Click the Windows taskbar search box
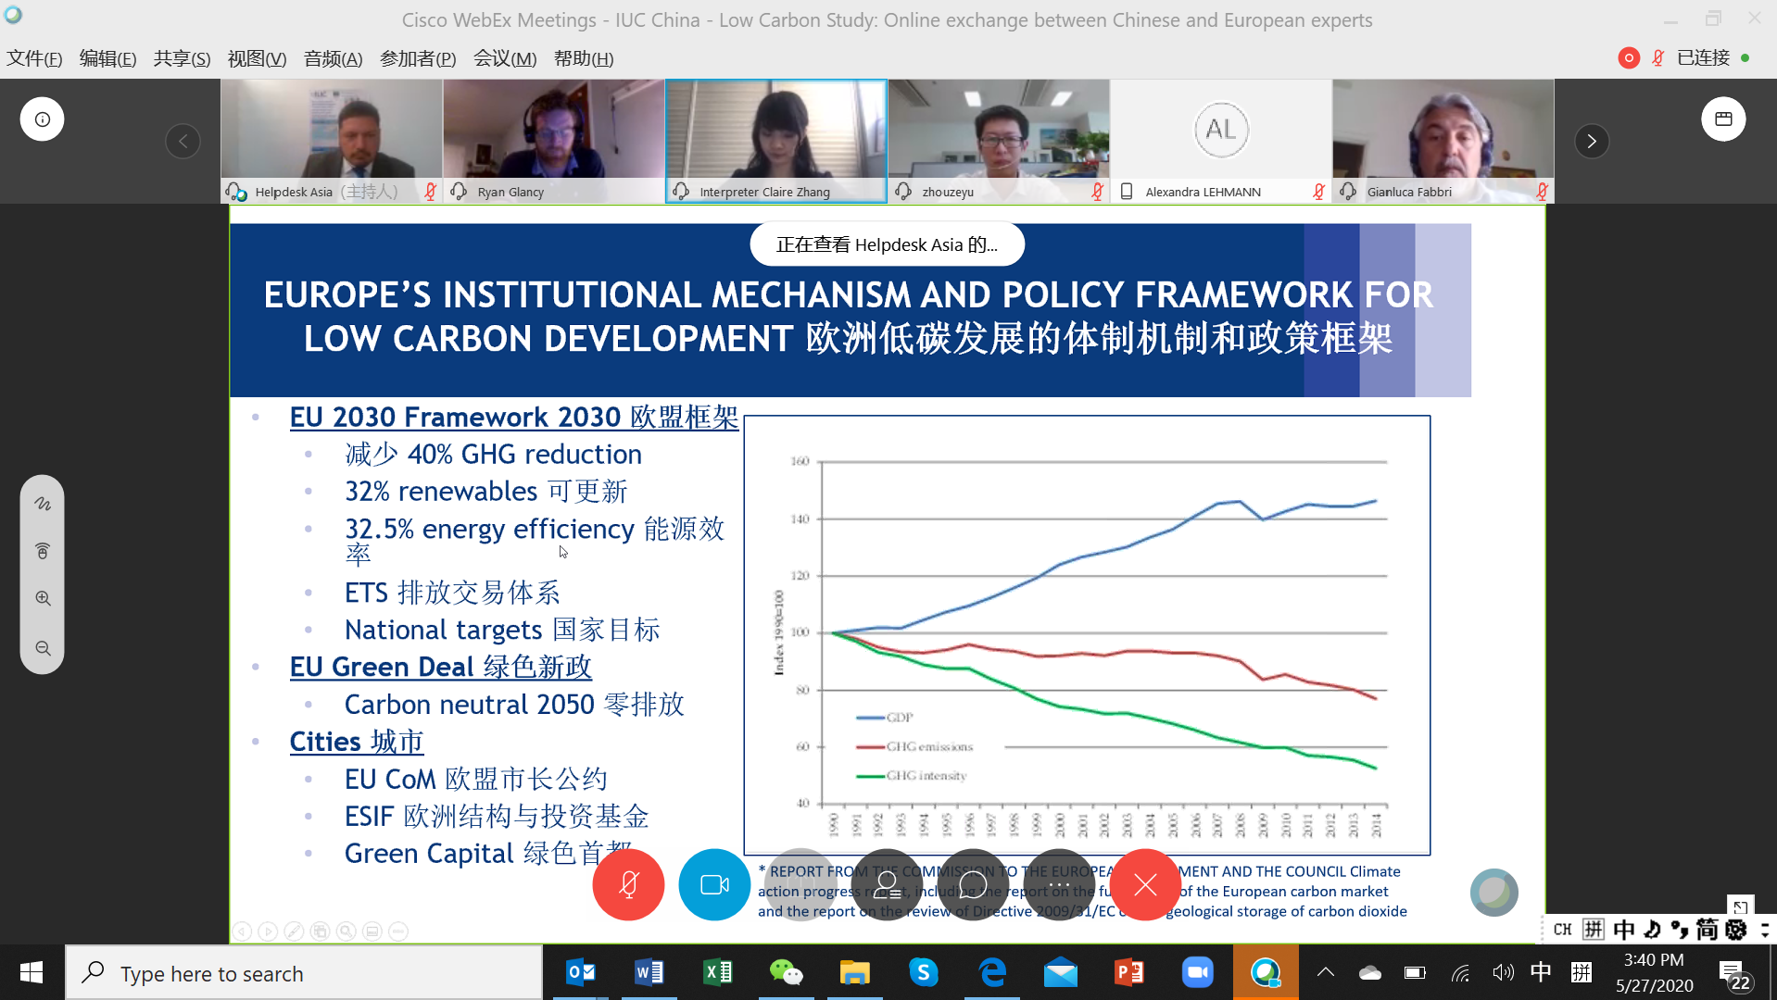 point(304,973)
